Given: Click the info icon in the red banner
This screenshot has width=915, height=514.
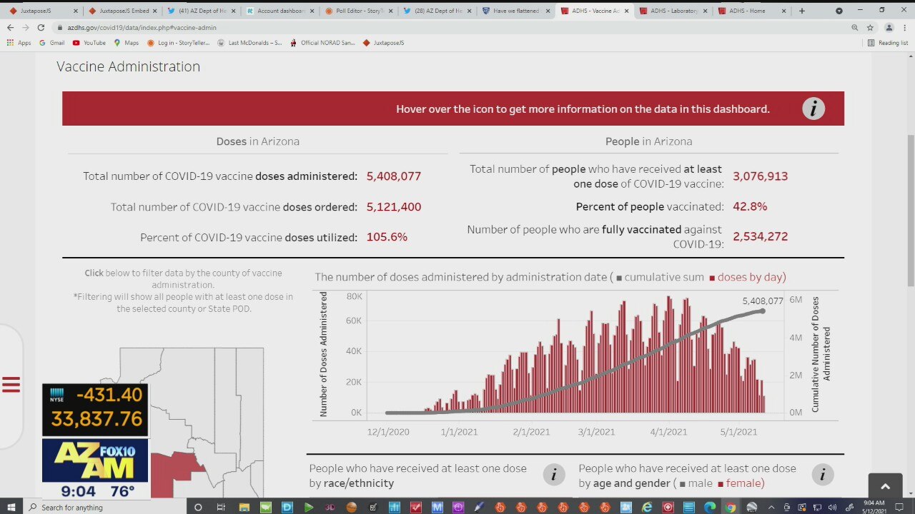Looking at the screenshot, I should (x=813, y=109).
